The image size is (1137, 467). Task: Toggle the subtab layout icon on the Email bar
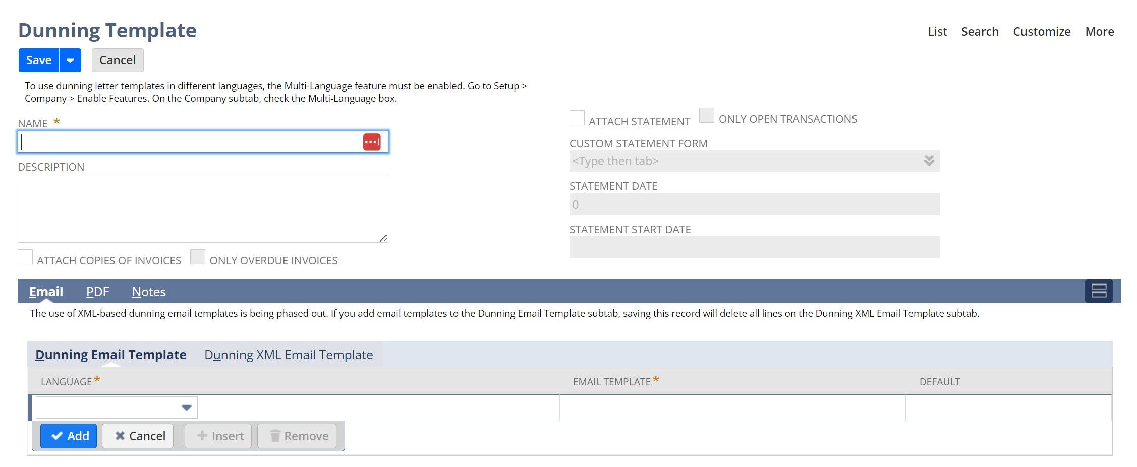point(1099,291)
